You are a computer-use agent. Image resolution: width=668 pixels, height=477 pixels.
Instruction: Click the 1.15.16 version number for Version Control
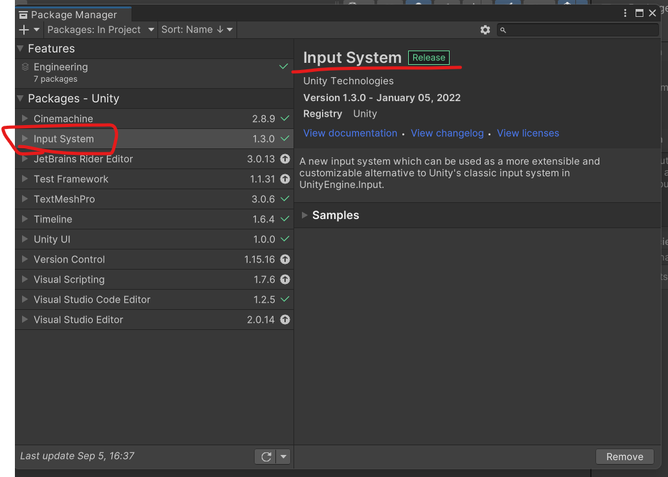[259, 260]
